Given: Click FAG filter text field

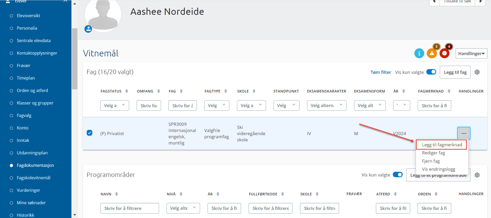Looking at the screenshot, I should click(x=182, y=105).
